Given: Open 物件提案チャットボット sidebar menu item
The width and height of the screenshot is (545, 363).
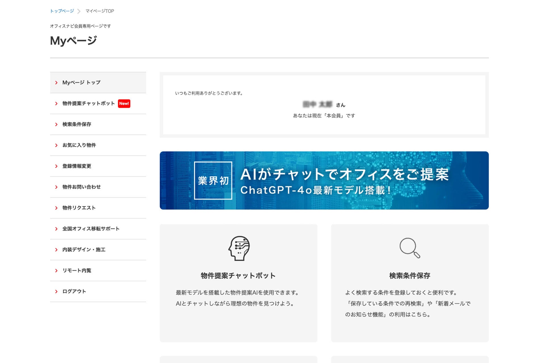Looking at the screenshot, I should tap(88, 104).
